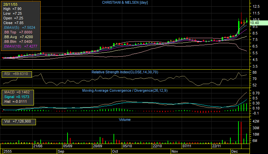Click the Sep month label
Image resolution: width=268 pixels, height=154 pixels.
coord(61,151)
